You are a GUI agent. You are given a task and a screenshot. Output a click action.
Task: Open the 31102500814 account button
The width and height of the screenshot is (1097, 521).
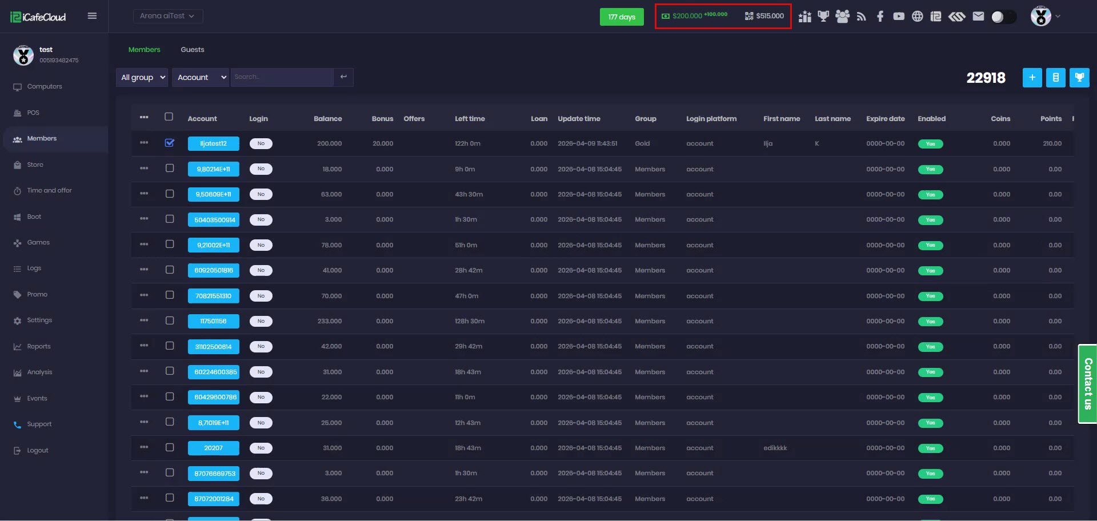(x=214, y=347)
